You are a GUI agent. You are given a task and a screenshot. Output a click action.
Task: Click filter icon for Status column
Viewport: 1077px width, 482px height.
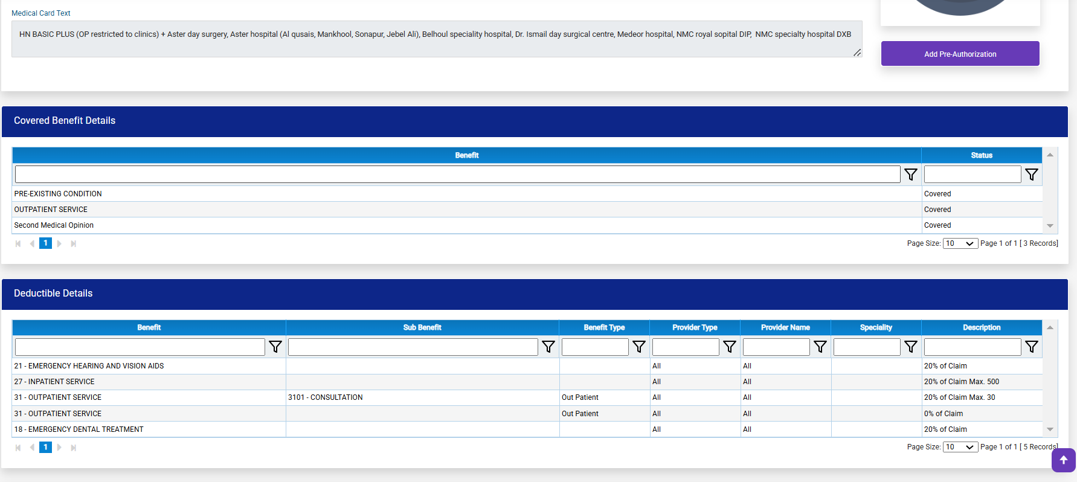pyautogui.click(x=1031, y=175)
